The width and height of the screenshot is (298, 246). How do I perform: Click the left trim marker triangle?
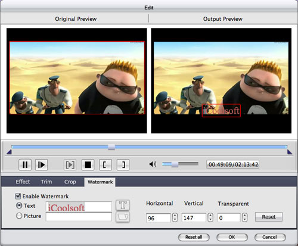point(10,152)
